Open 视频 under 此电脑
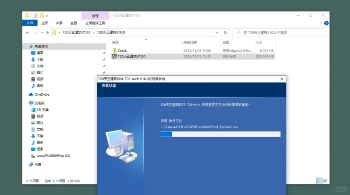The width and height of the screenshot is (350, 195). click(40, 116)
